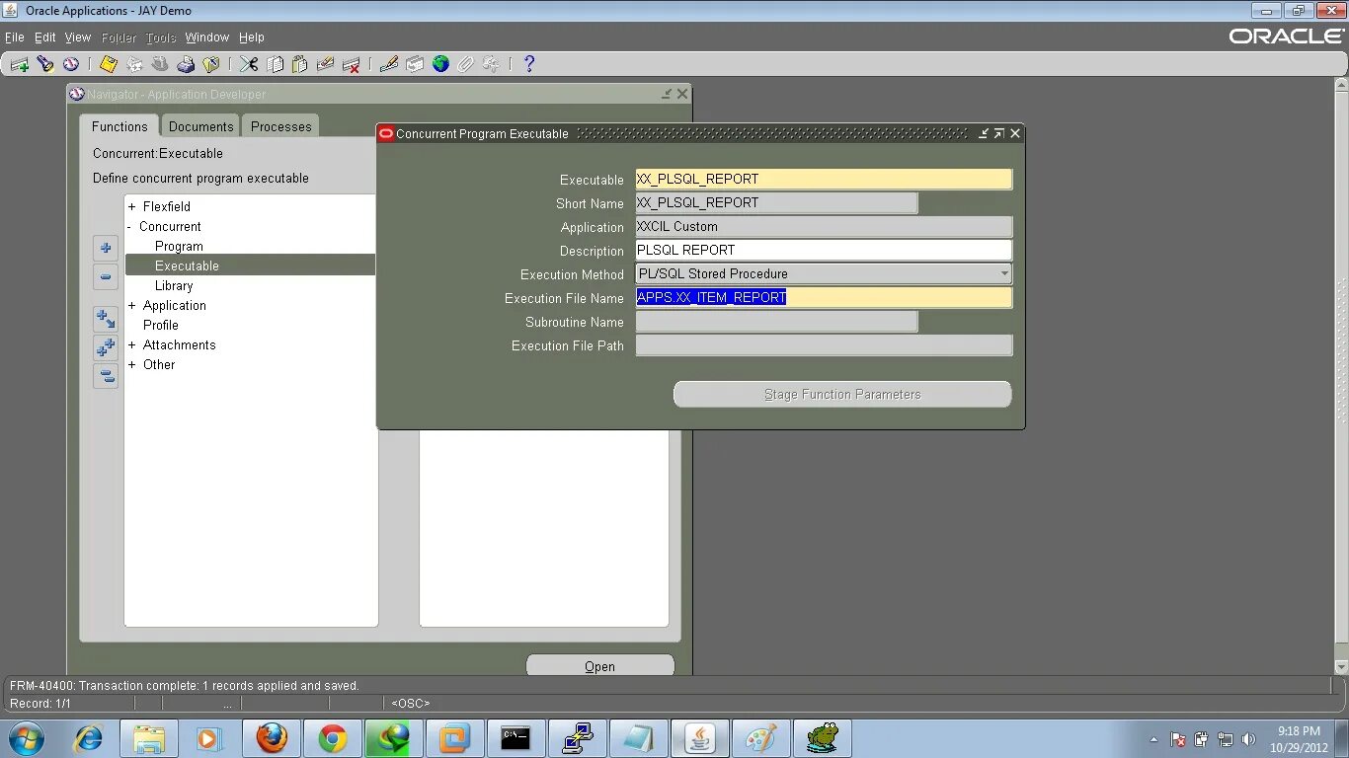
Task: Click the right-side vertical scrollbar
Action: pos(1341,375)
